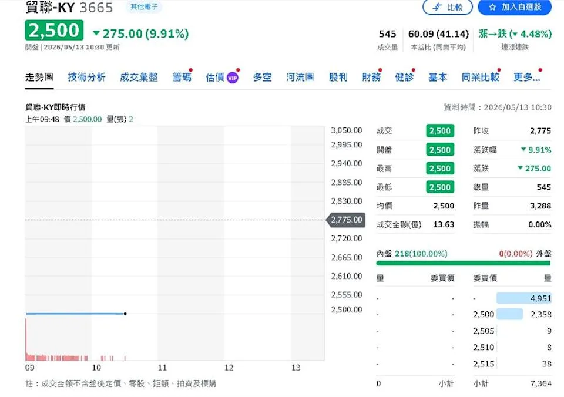The height and width of the screenshot is (397, 564).
Task: Open the 健診 tab
Action: tap(404, 77)
